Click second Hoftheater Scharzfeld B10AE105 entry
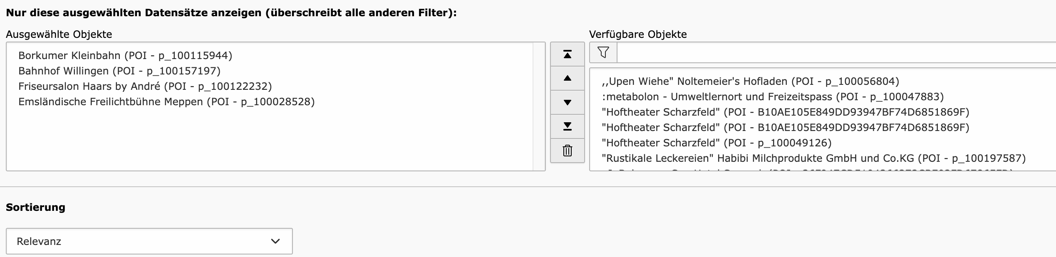This screenshot has height=257, width=1056. pyautogui.click(x=785, y=127)
